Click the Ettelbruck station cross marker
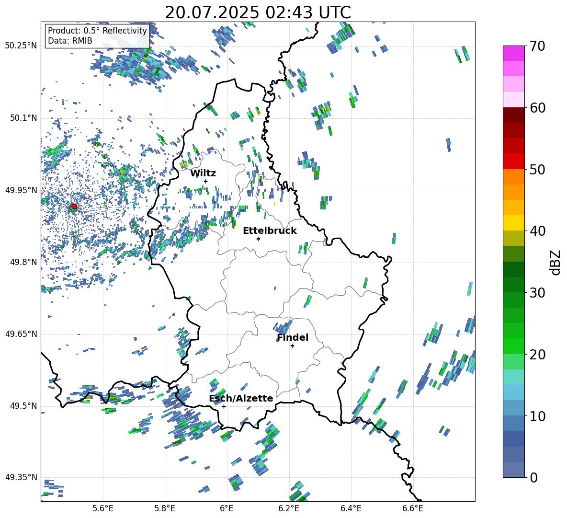 pyautogui.click(x=258, y=239)
